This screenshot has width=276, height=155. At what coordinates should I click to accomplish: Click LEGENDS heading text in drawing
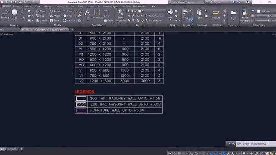[x=85, y=92]
